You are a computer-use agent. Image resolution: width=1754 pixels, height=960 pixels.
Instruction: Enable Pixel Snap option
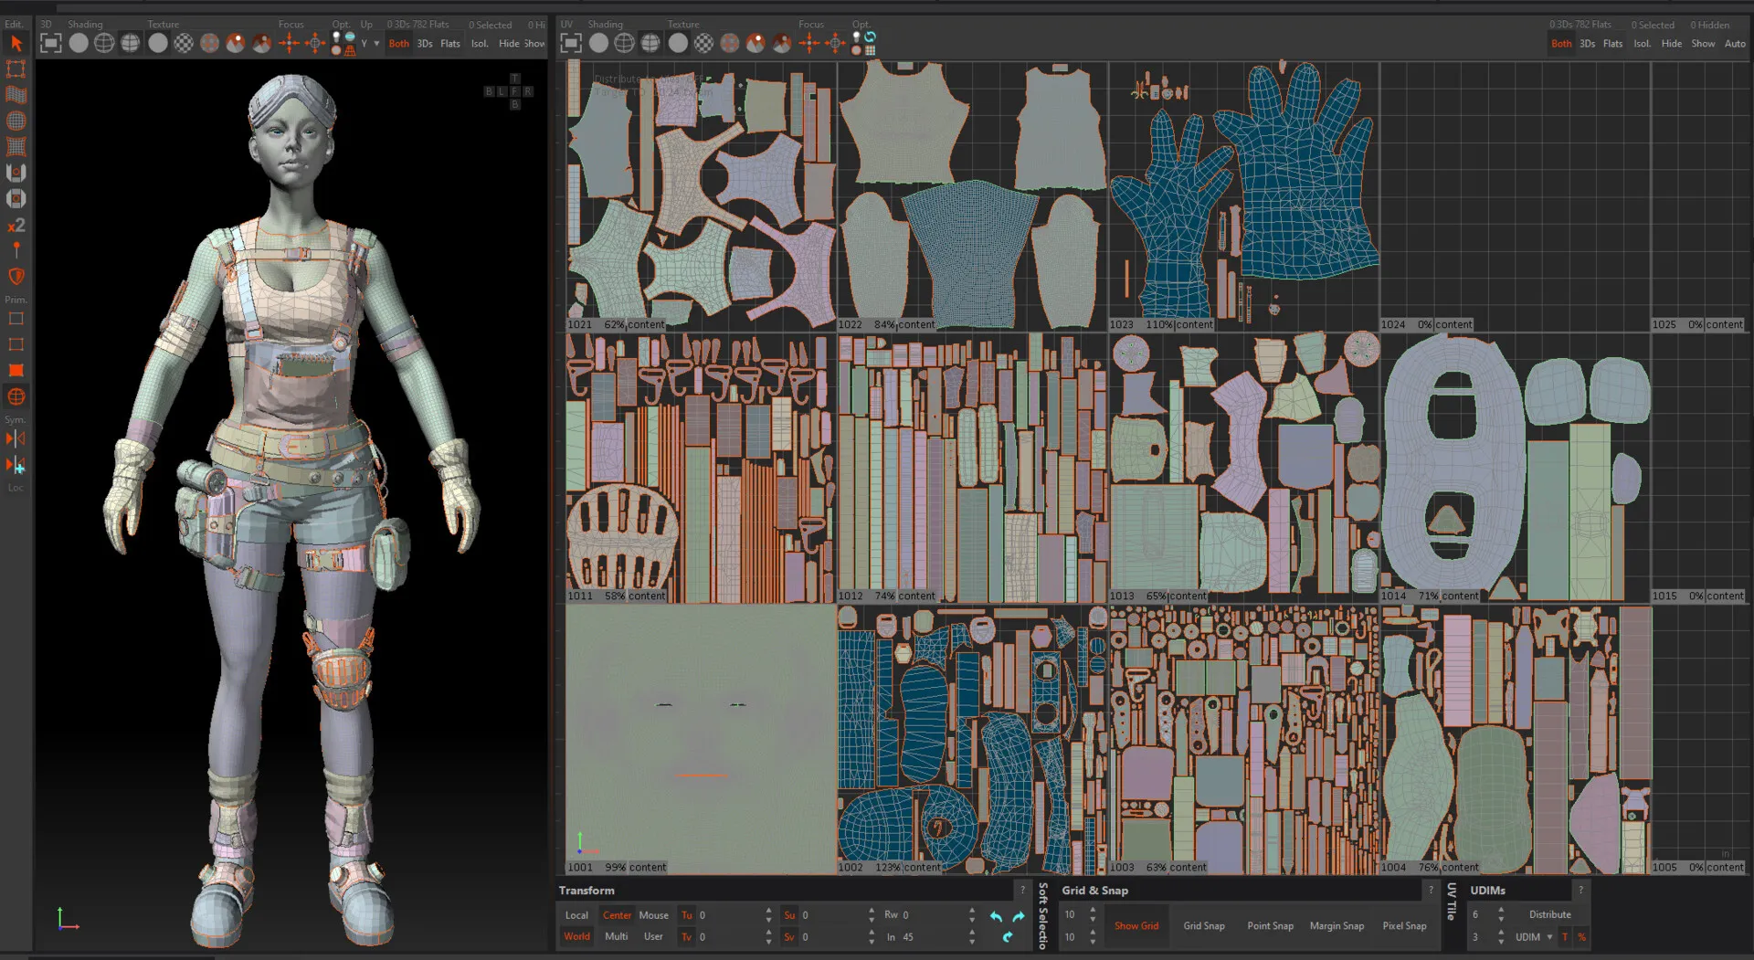[1403, 926]
